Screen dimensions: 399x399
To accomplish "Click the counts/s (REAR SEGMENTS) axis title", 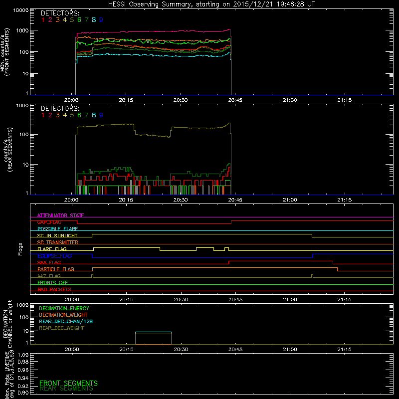I will coord(7,149).
